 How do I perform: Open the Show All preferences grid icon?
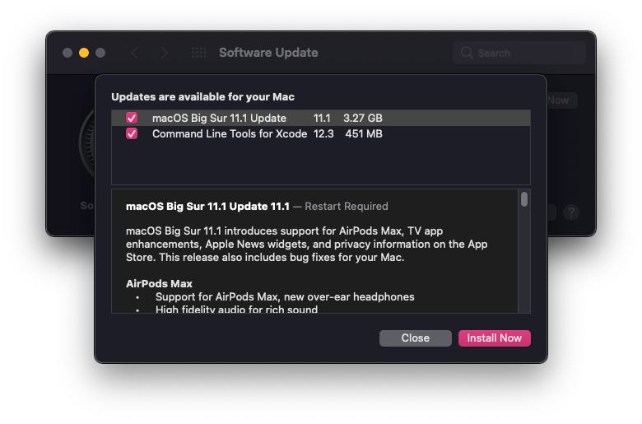point(199,53)
